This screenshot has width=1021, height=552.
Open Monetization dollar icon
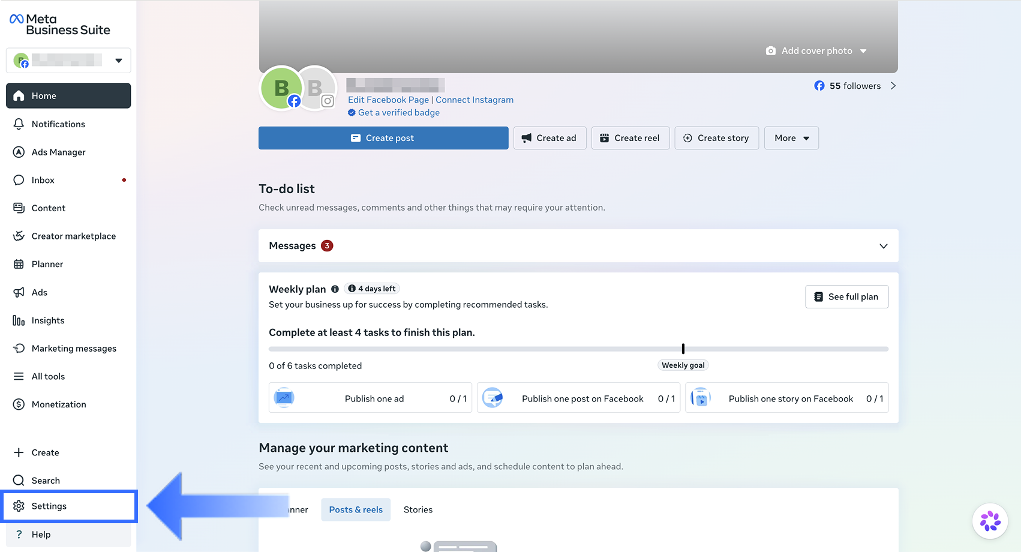(x=19, y=404)
